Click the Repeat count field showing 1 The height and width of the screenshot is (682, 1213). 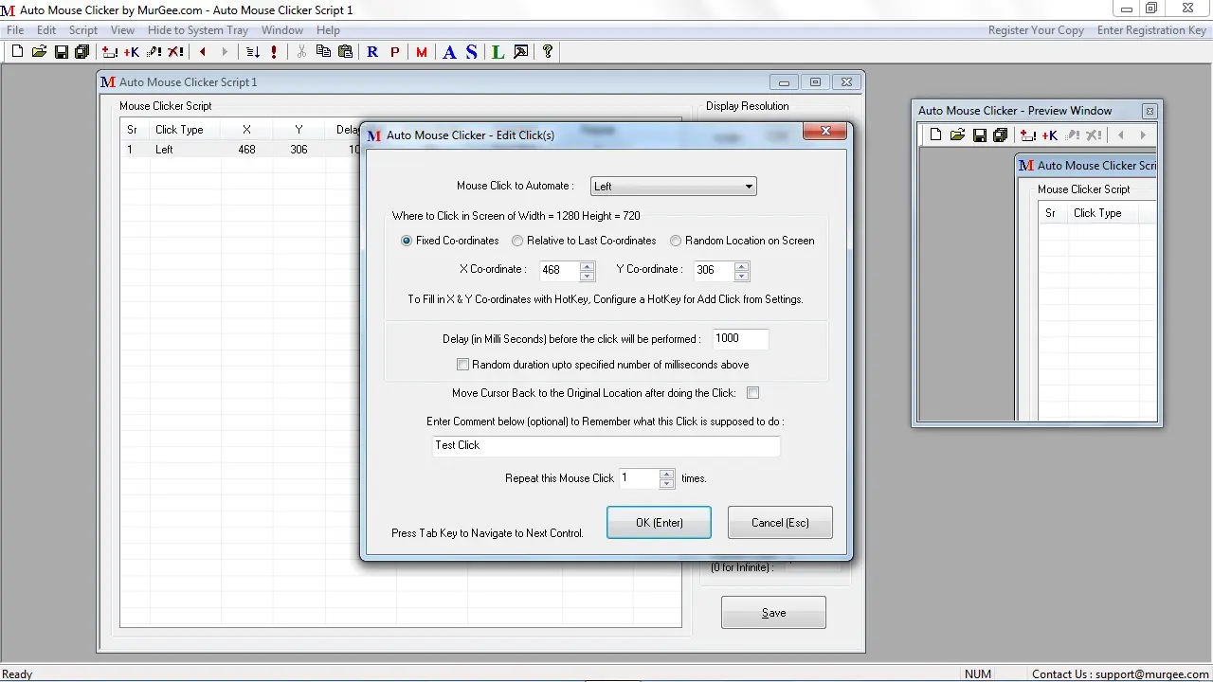point(639,479)
